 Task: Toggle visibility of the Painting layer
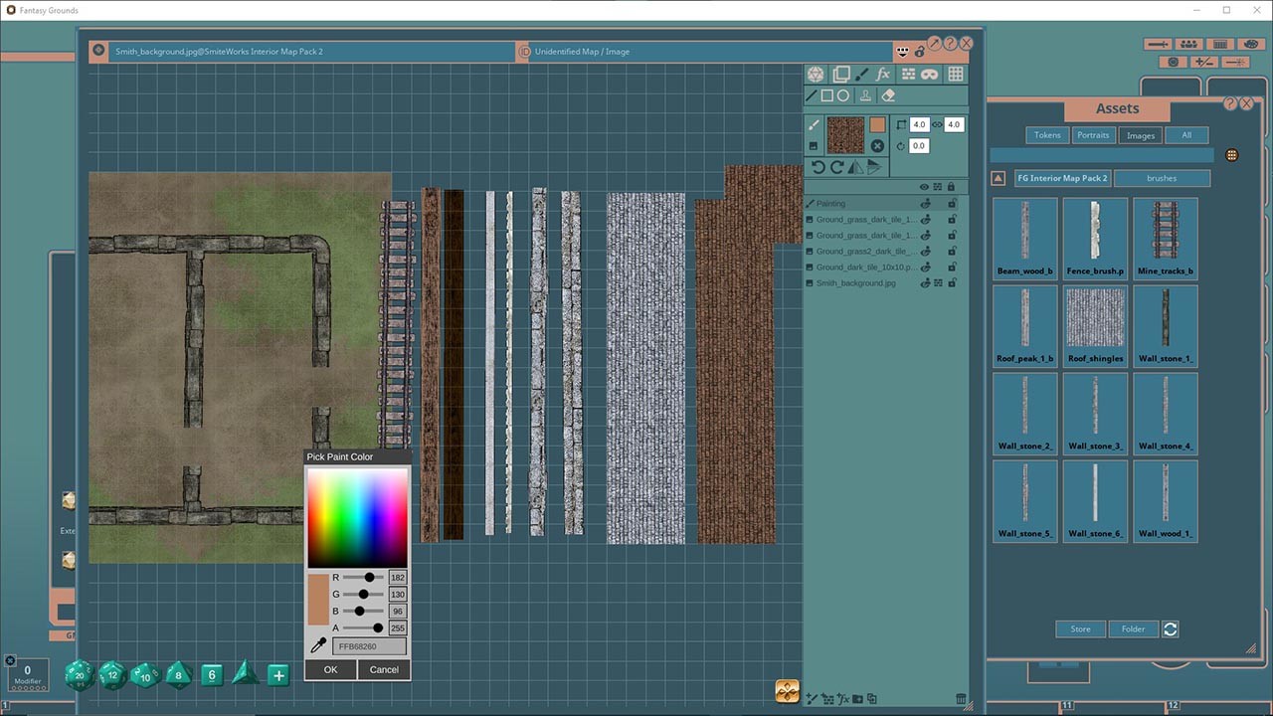point(926,204)
